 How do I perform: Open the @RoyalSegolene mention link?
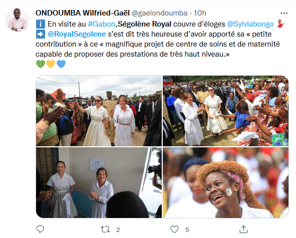tap(77, 34)
